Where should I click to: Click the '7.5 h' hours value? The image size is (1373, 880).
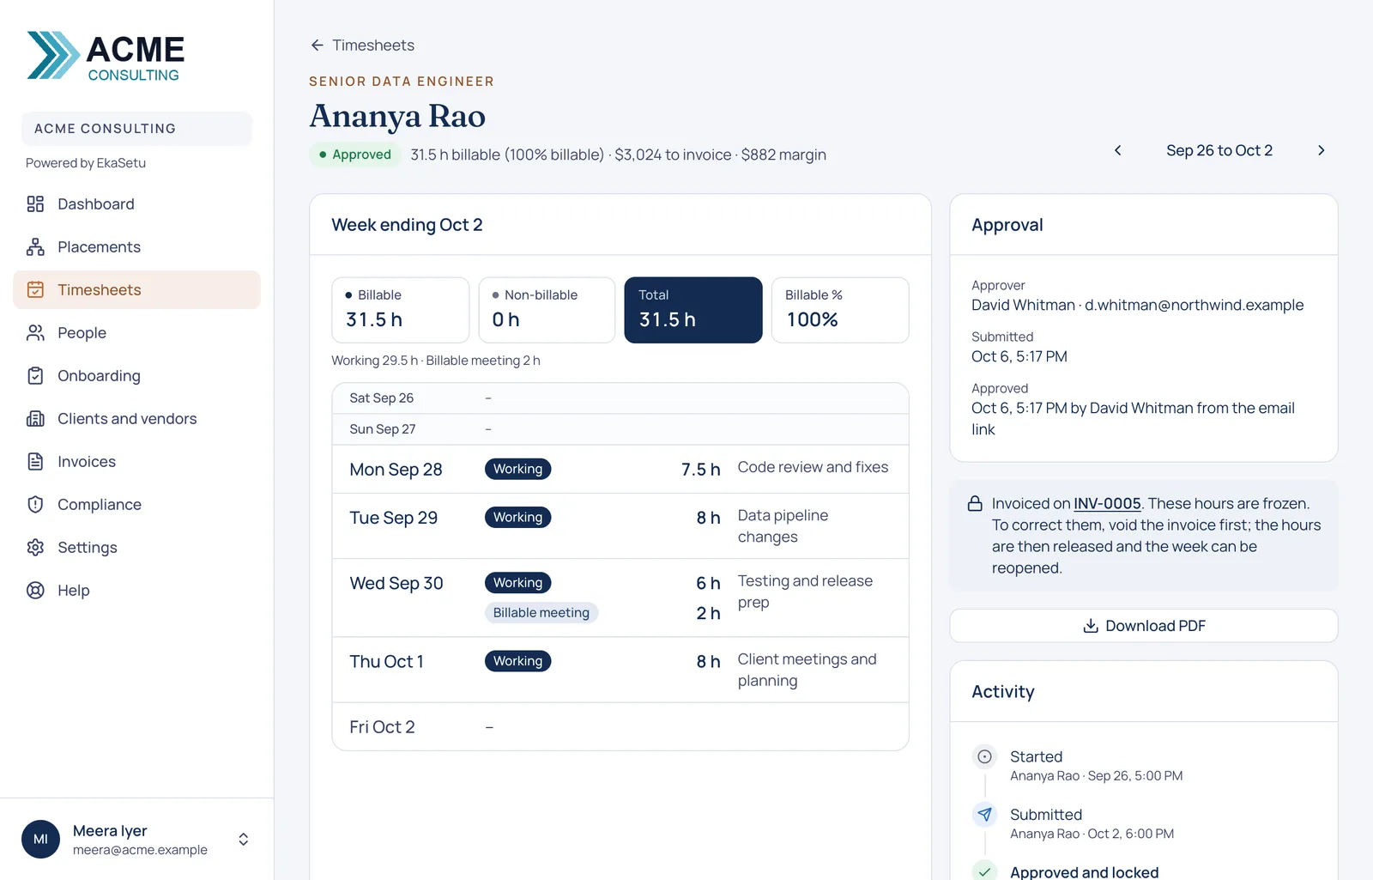tap(700, 470)
